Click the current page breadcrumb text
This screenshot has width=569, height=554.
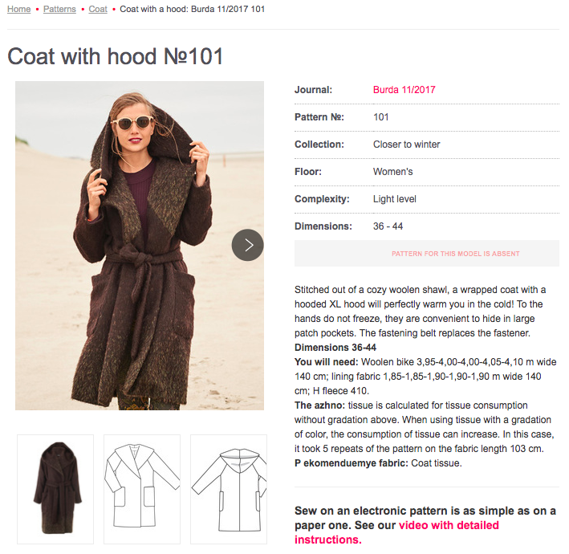pyautogui.click(x=192, y=9)
